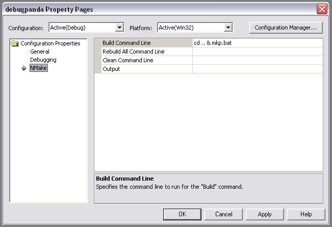Click the Active(Win32) platform combo box
Image resolution: width=332 pixels, height=227 pixels.
(195, 28)
